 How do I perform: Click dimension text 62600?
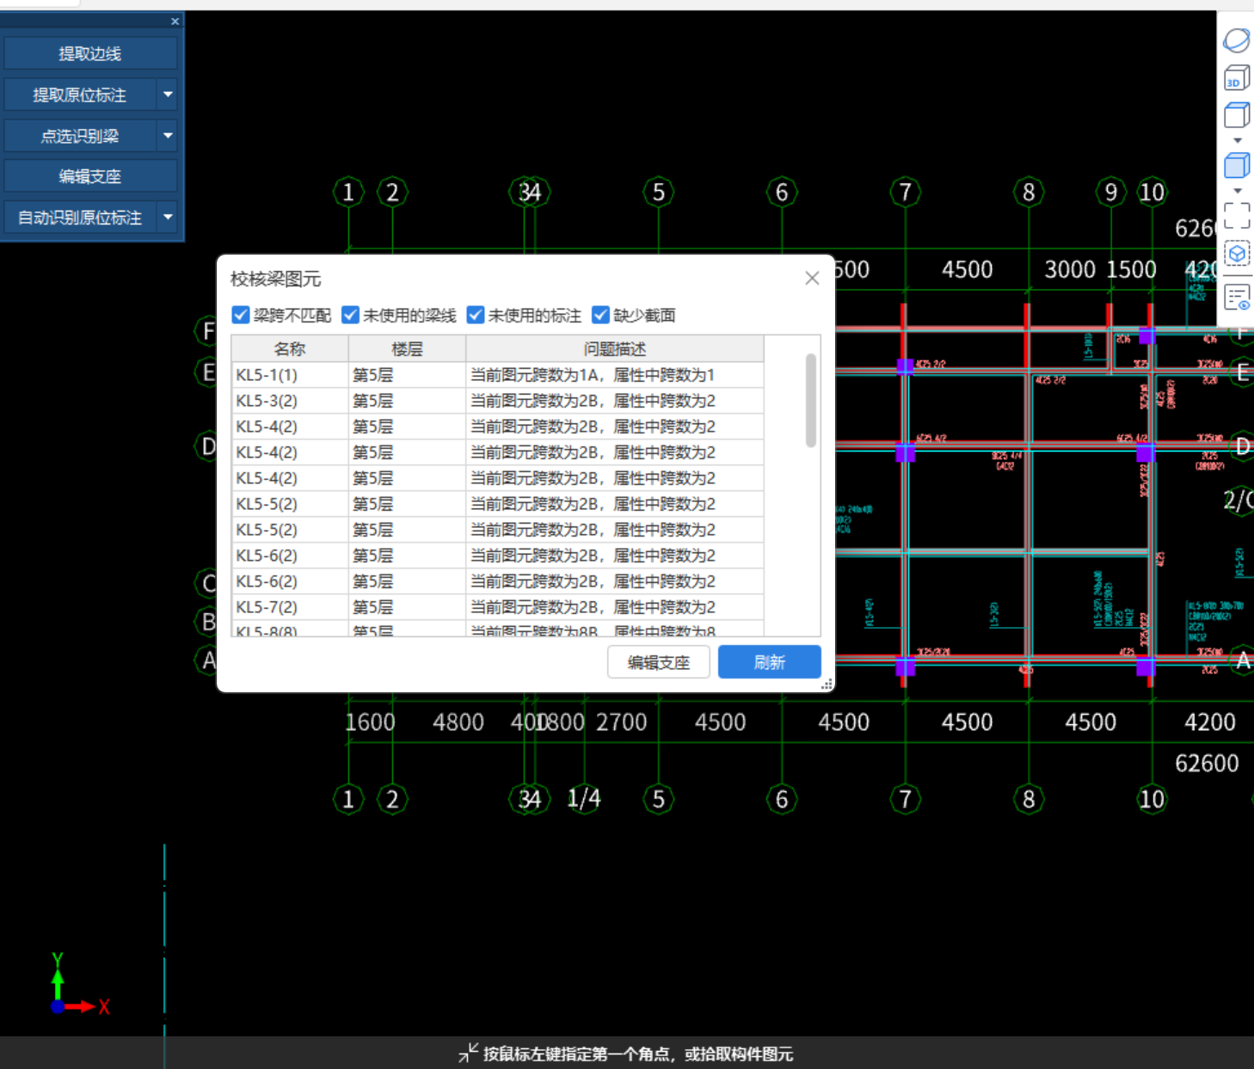click(x=1207, y=763)
